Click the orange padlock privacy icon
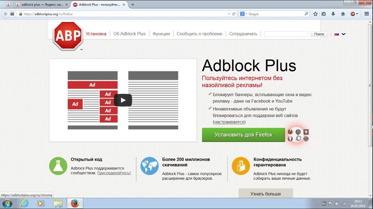This screenshot has width=373, height=209. click(241, 166)
